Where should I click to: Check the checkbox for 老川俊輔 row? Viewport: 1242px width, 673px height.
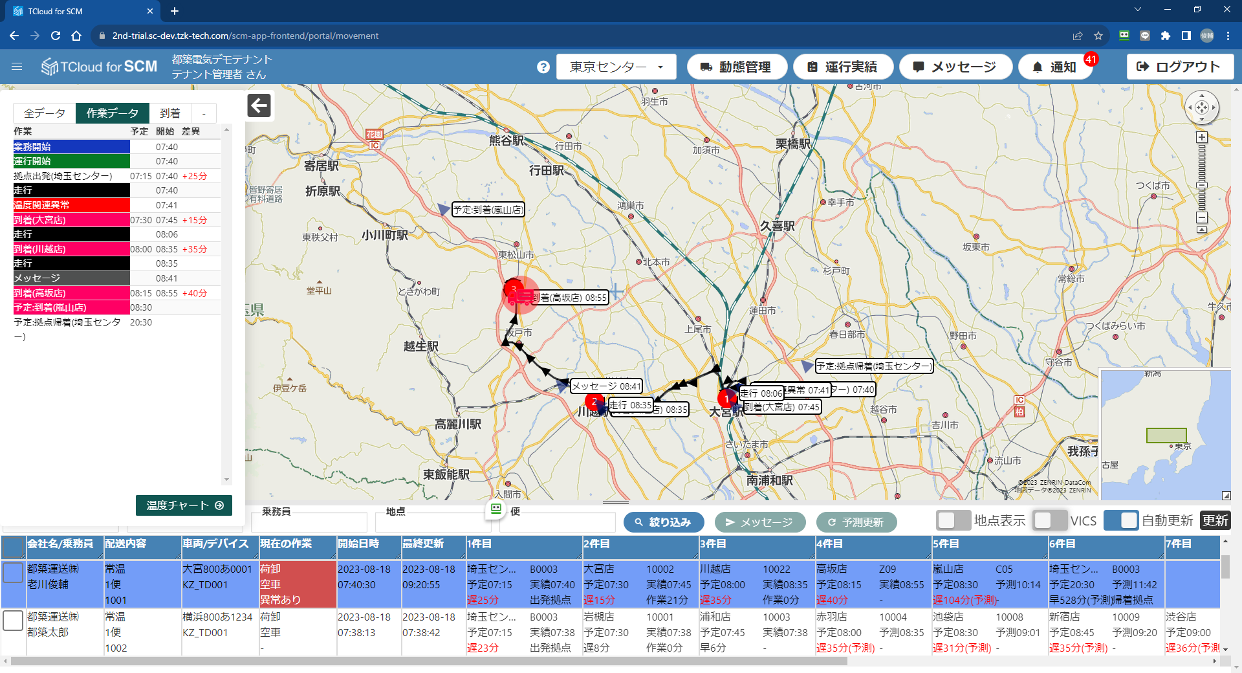(13, 572)
